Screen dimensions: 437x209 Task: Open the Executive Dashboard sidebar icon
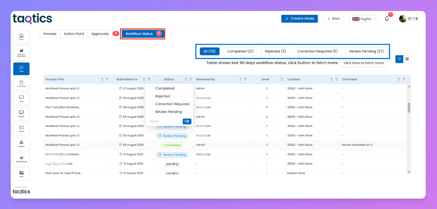pyautogui.click(x=21, y=52)
